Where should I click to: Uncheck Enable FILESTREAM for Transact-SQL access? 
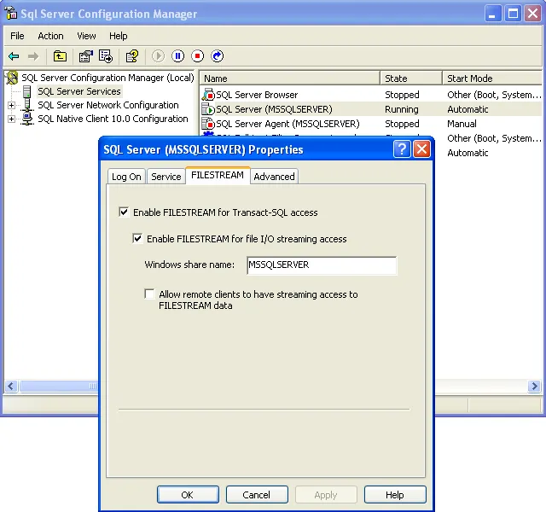pyautogui.click(x=124, y=212)
